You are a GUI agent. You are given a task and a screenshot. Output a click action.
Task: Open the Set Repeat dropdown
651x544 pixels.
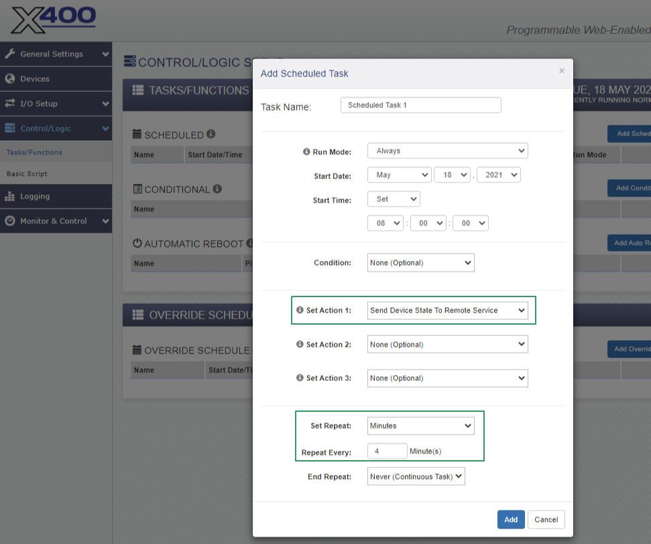420,426
